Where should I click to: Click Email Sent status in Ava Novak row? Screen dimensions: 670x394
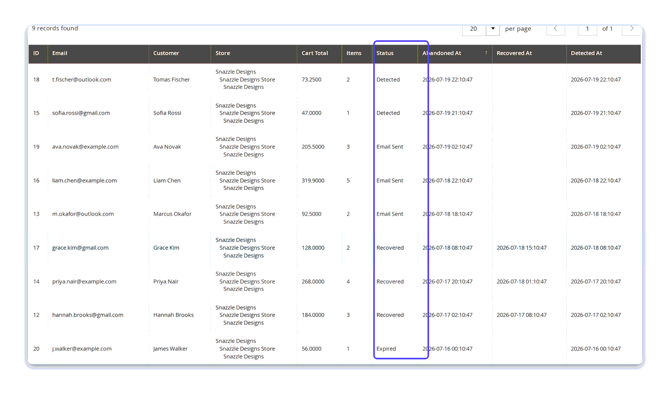click(x=390, y=147)
